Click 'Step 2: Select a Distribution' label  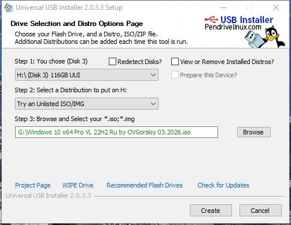pos(71,90)
